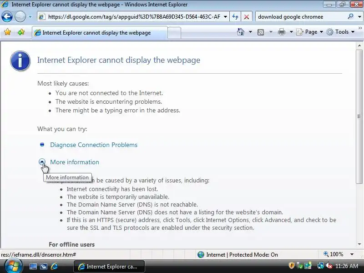Viewport: 364px width, 273px height.
Task: Click 'Internet | Protected Mode: On' status text
Action: coord(242,255)
